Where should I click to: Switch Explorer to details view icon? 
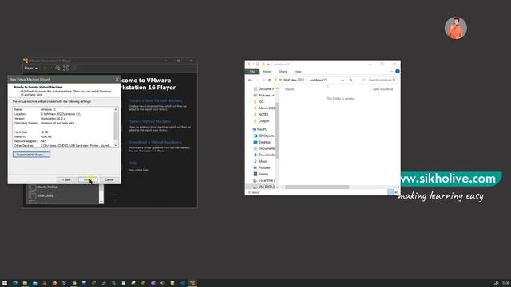tap(390, 192)
